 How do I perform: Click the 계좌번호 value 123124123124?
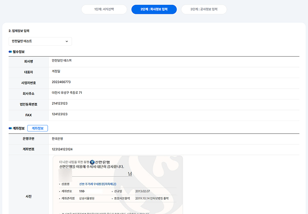point(62,149)
